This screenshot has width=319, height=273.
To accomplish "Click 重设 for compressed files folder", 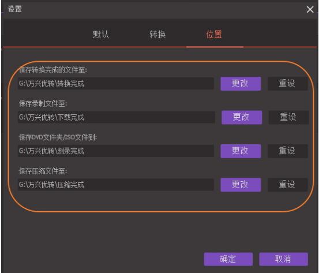I will point(287,185).
